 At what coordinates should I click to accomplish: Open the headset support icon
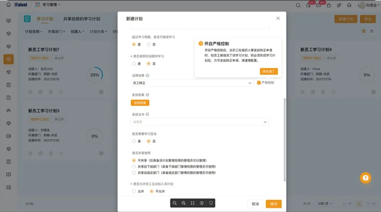point(349,5)
